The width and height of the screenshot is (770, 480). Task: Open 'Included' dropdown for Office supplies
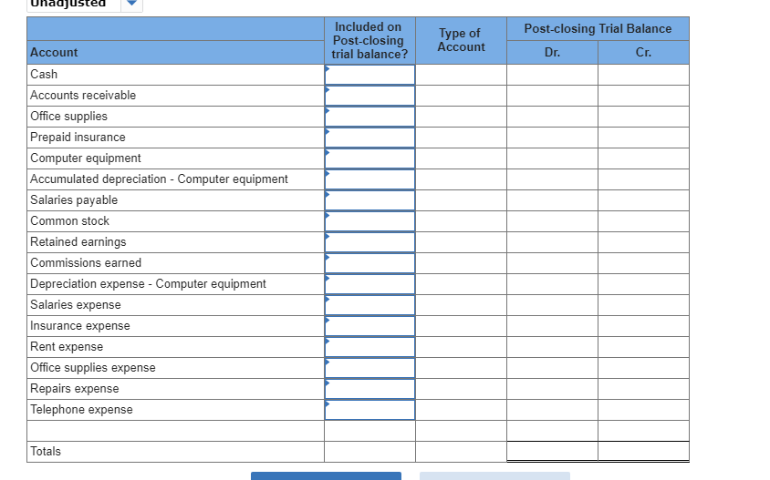click(x=369, y=117)
